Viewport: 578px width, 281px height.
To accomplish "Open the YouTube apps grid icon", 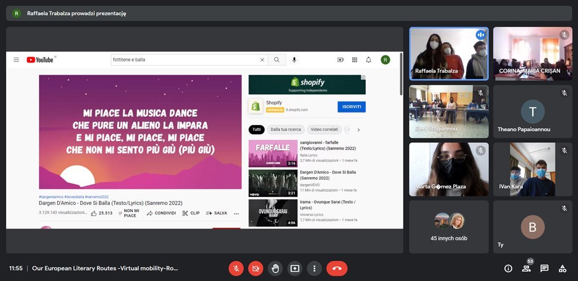I will (x=354, y=60).
